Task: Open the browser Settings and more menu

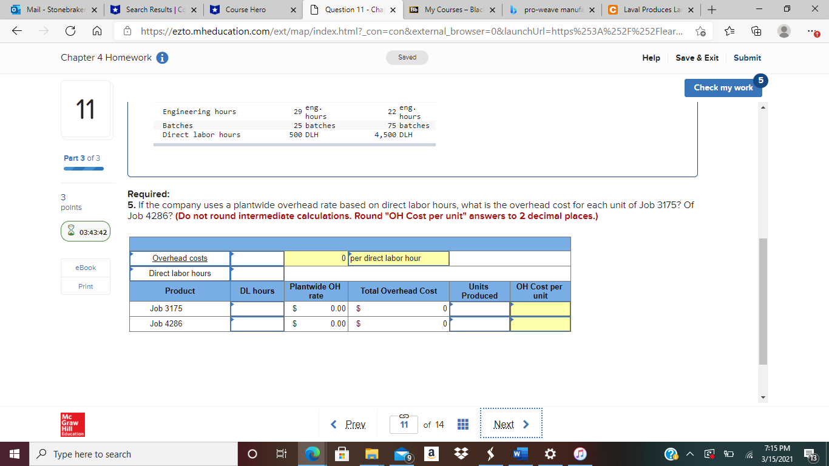Action: [813, 32]
